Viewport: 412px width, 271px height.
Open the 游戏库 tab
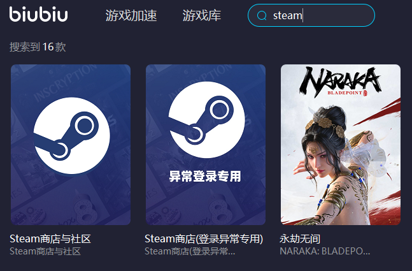click(x=201, y=15)
